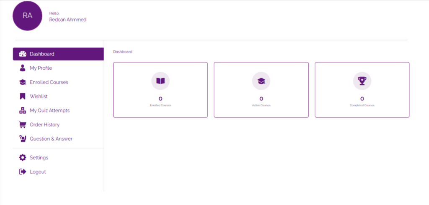This screenshot has width=429, height=205.
Task: Click the My Quiz Attempts blocks icon
Action: (23, 111)
